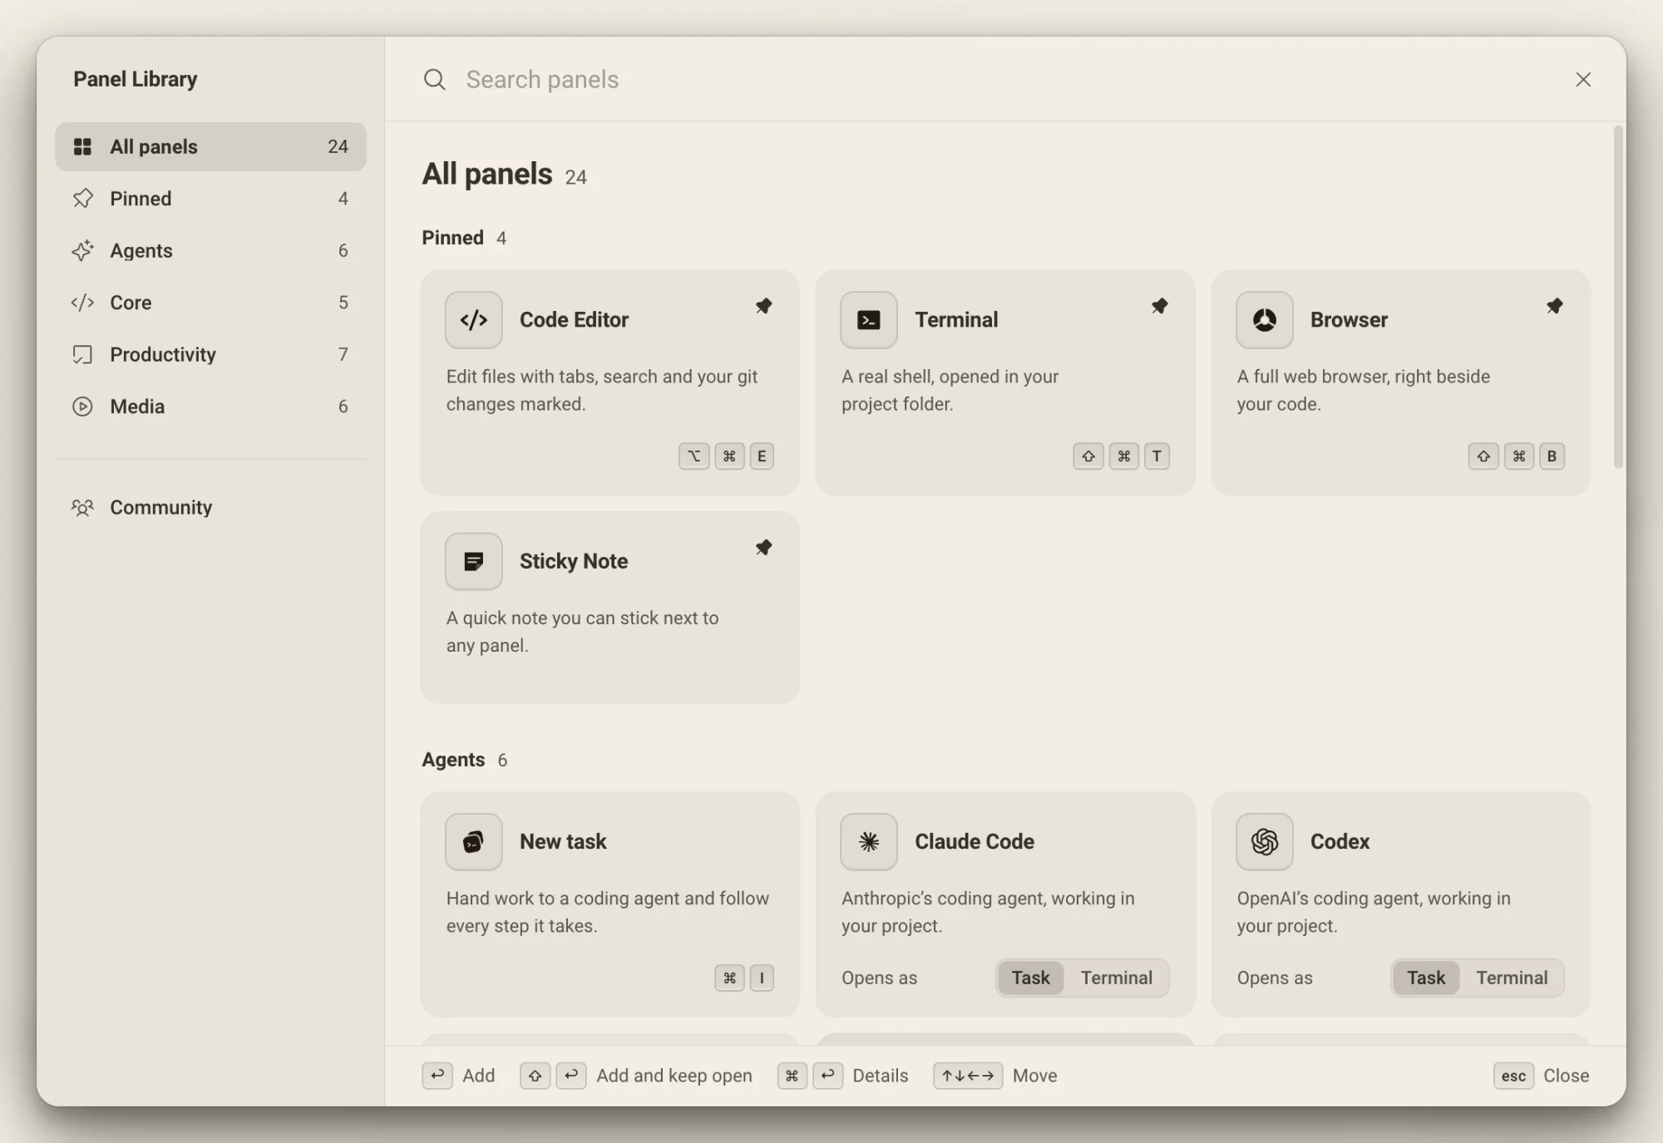This screenshot has height=1143, width=1663.
Task: Open the Core category
Action: point(210,303)
